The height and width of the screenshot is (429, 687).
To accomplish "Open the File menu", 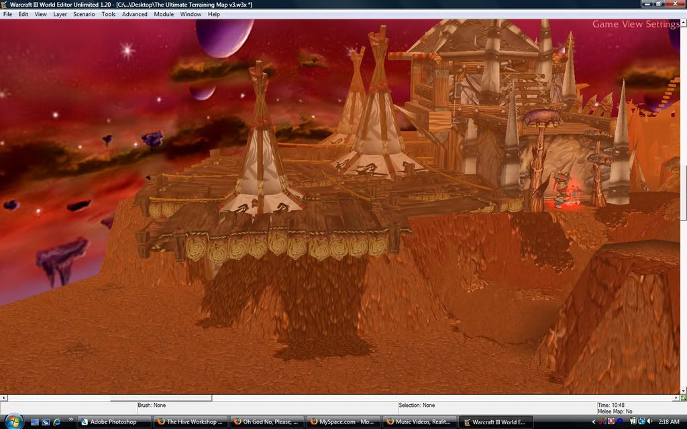I will coord(7,14).
